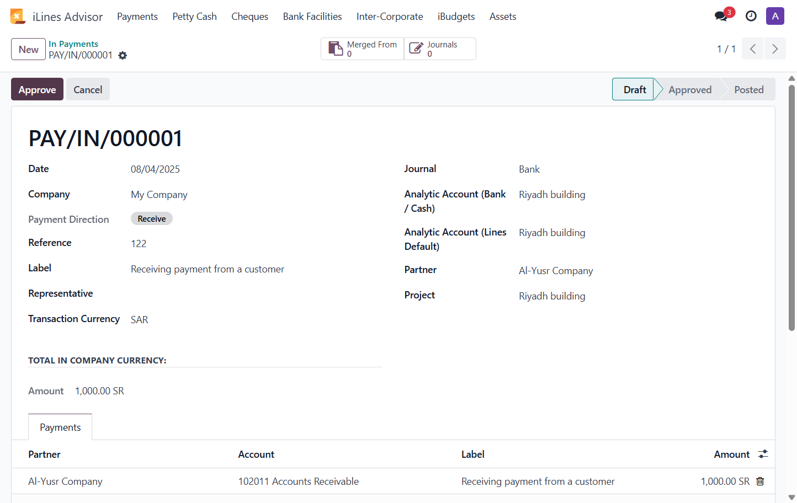
Task: Open the iLines Advisor home logo icon
Action: tap(18, 17)
